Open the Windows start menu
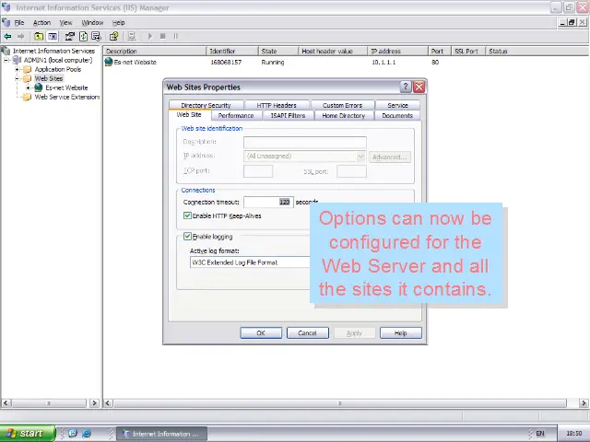Screen dimensions: 590x442 click(x=28, y=434)
